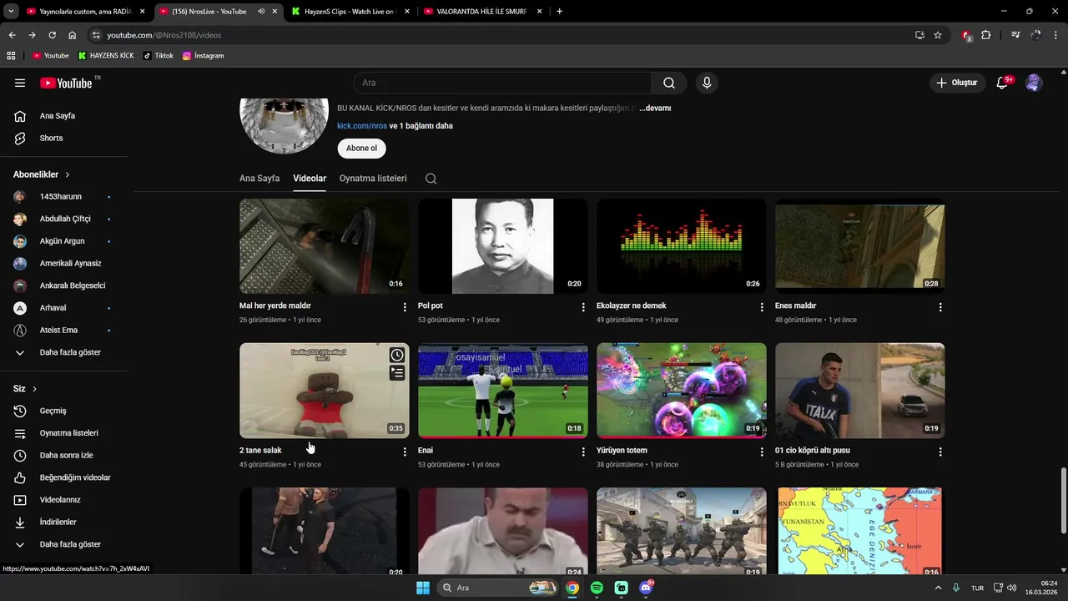Search within channel using the magnifier icon

431,179
